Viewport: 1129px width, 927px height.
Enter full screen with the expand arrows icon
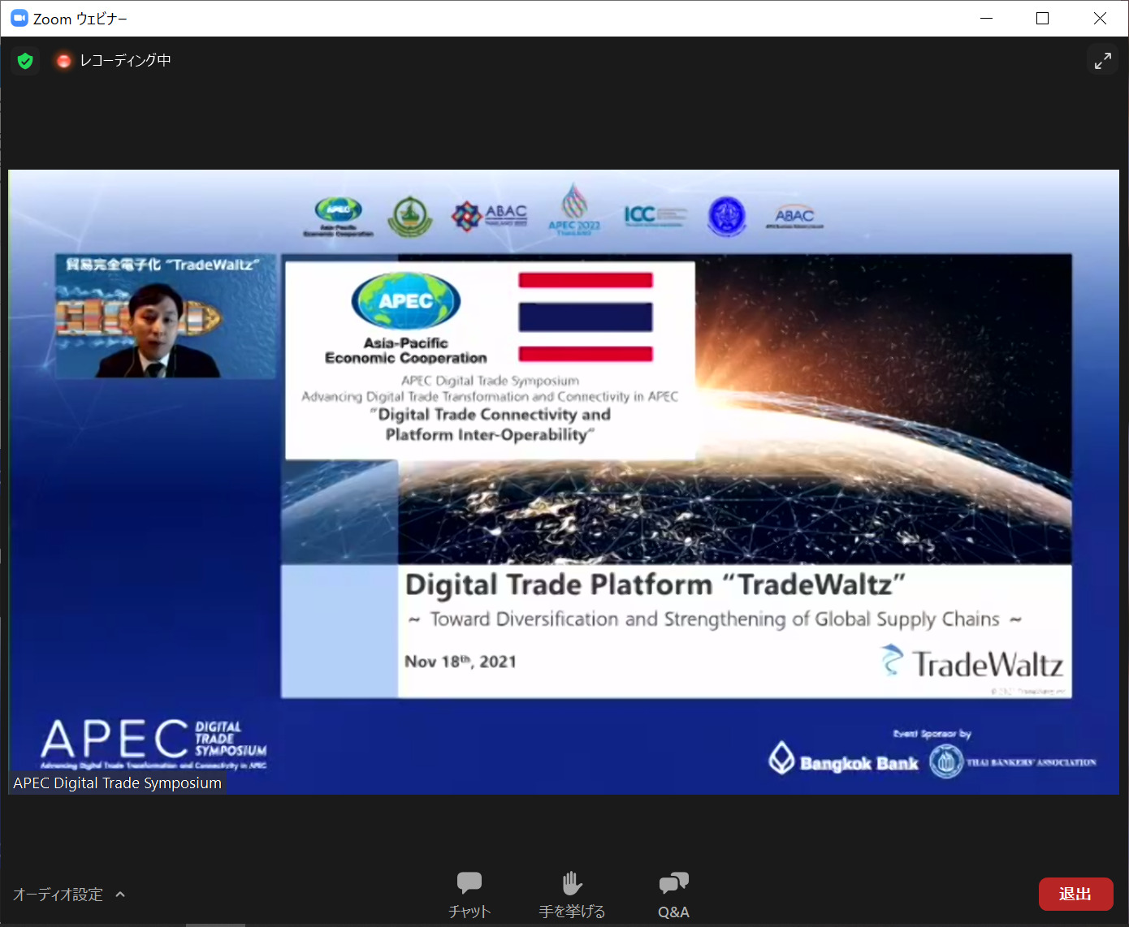[x=1102, y=61]
